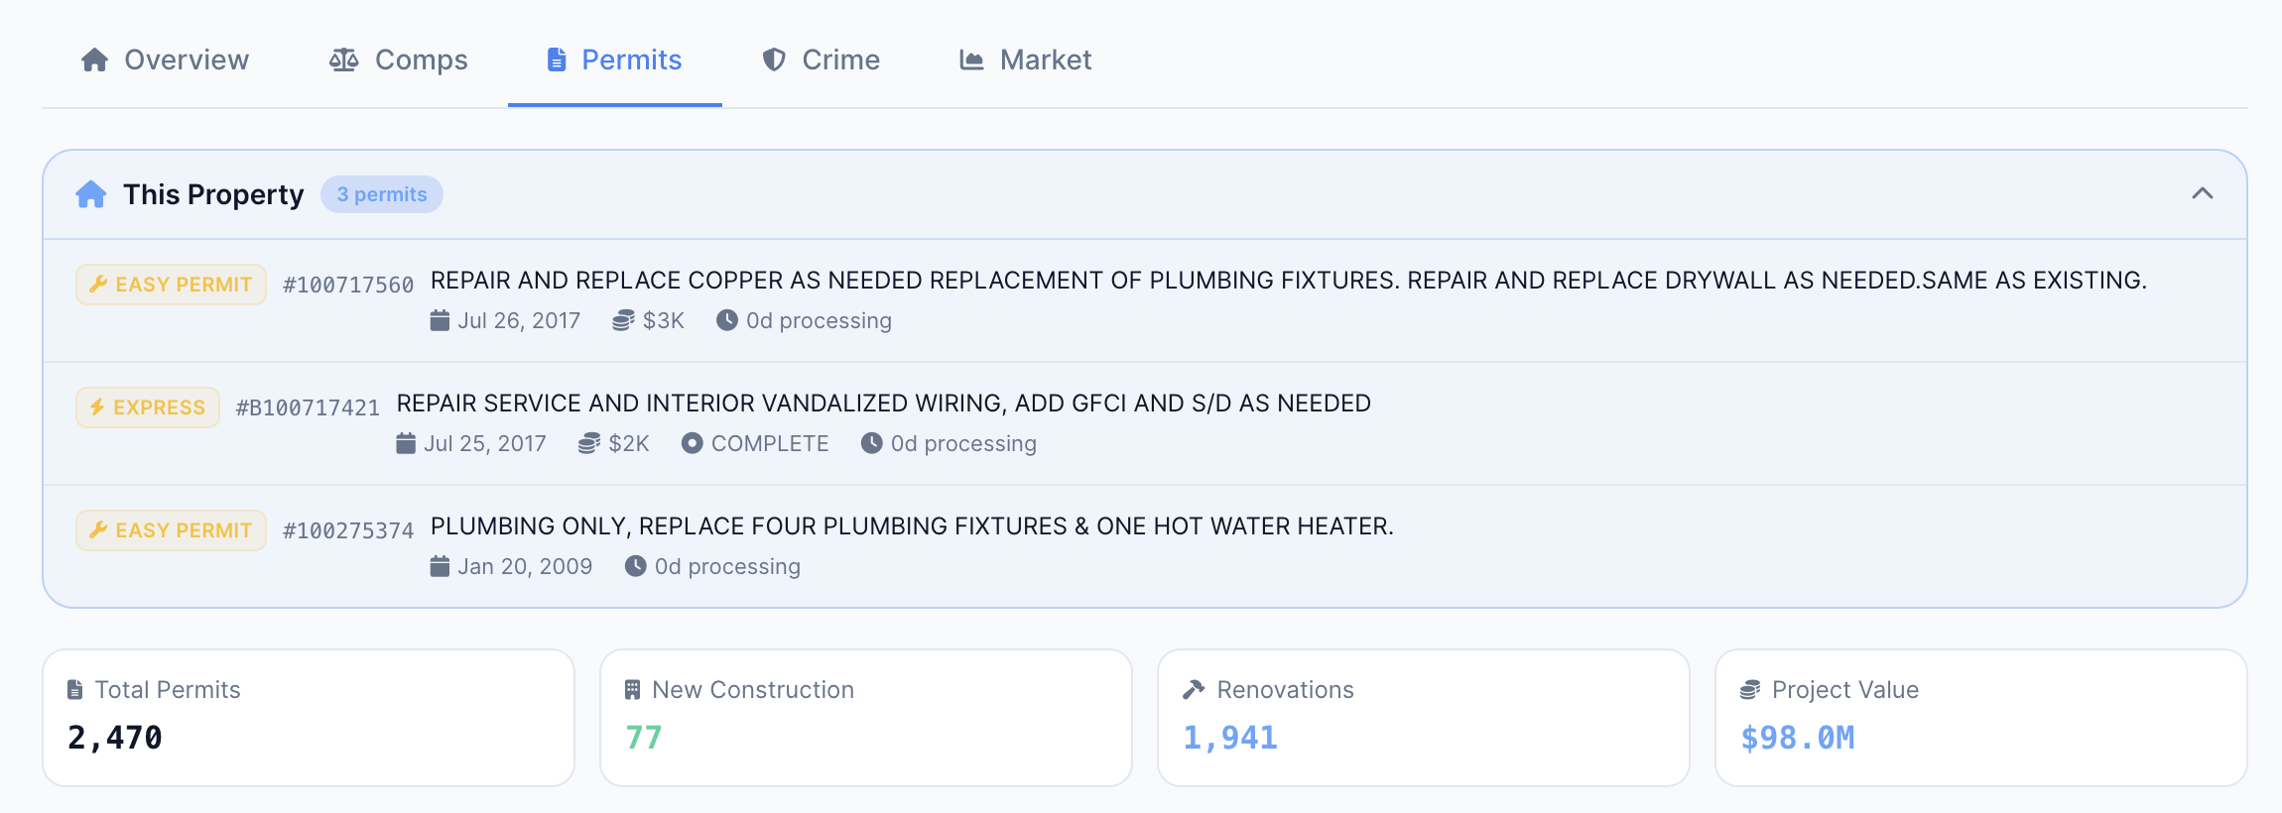2282x813 pixels.
Task: Open the Renovations card
Action: coord(1424,718)
